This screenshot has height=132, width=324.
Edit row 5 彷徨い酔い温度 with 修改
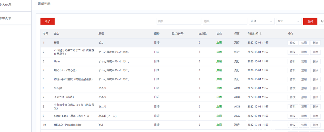[292, 79]
